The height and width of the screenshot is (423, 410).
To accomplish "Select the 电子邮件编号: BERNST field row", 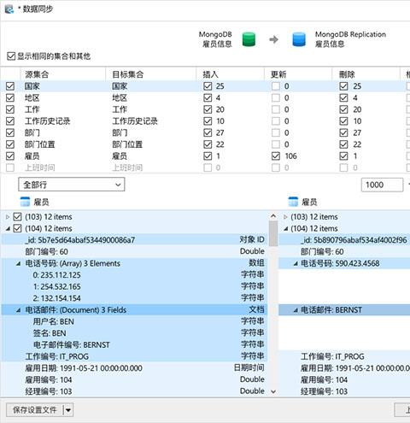I will tap(134, 345).
